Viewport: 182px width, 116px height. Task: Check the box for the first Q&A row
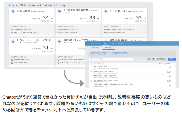point(91,67)
